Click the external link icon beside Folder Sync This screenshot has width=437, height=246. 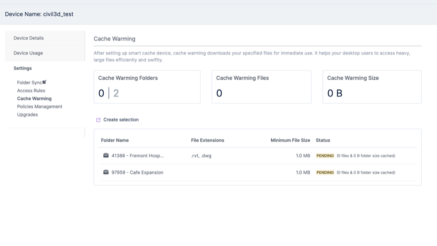[44, 82]
